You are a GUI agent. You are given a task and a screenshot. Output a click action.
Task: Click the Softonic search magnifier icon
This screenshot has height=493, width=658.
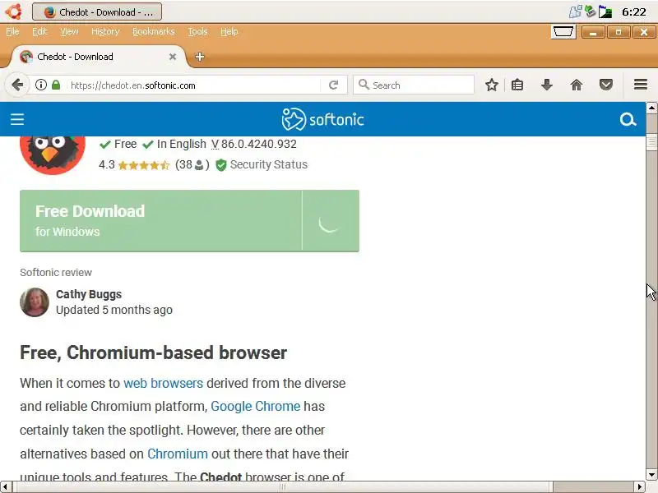point(628,119)
